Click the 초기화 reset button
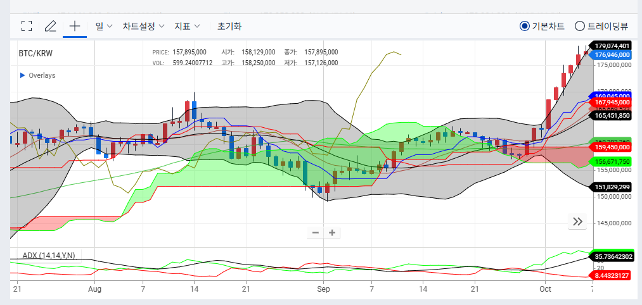This screenshot has height=305, width=642. [x=229, y=26]
